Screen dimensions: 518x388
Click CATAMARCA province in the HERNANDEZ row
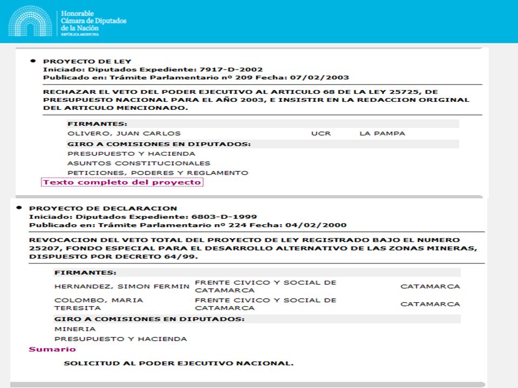(x=430, y=286)
